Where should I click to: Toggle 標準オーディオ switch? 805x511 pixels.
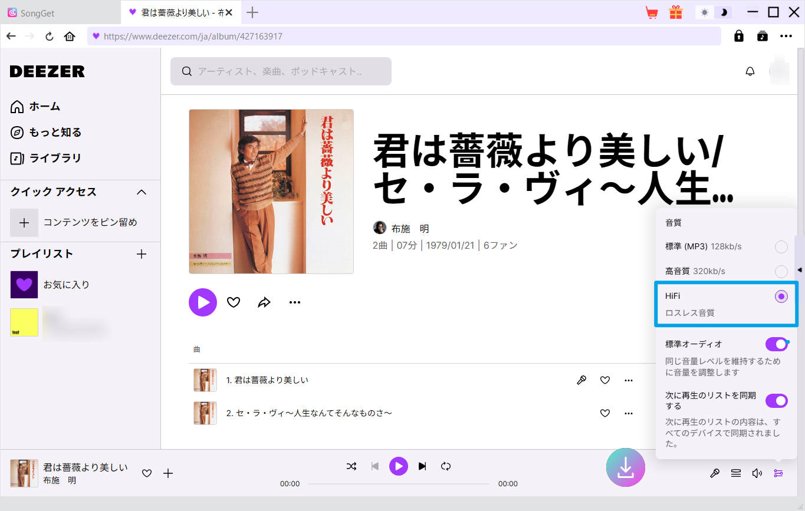[777, 344]
